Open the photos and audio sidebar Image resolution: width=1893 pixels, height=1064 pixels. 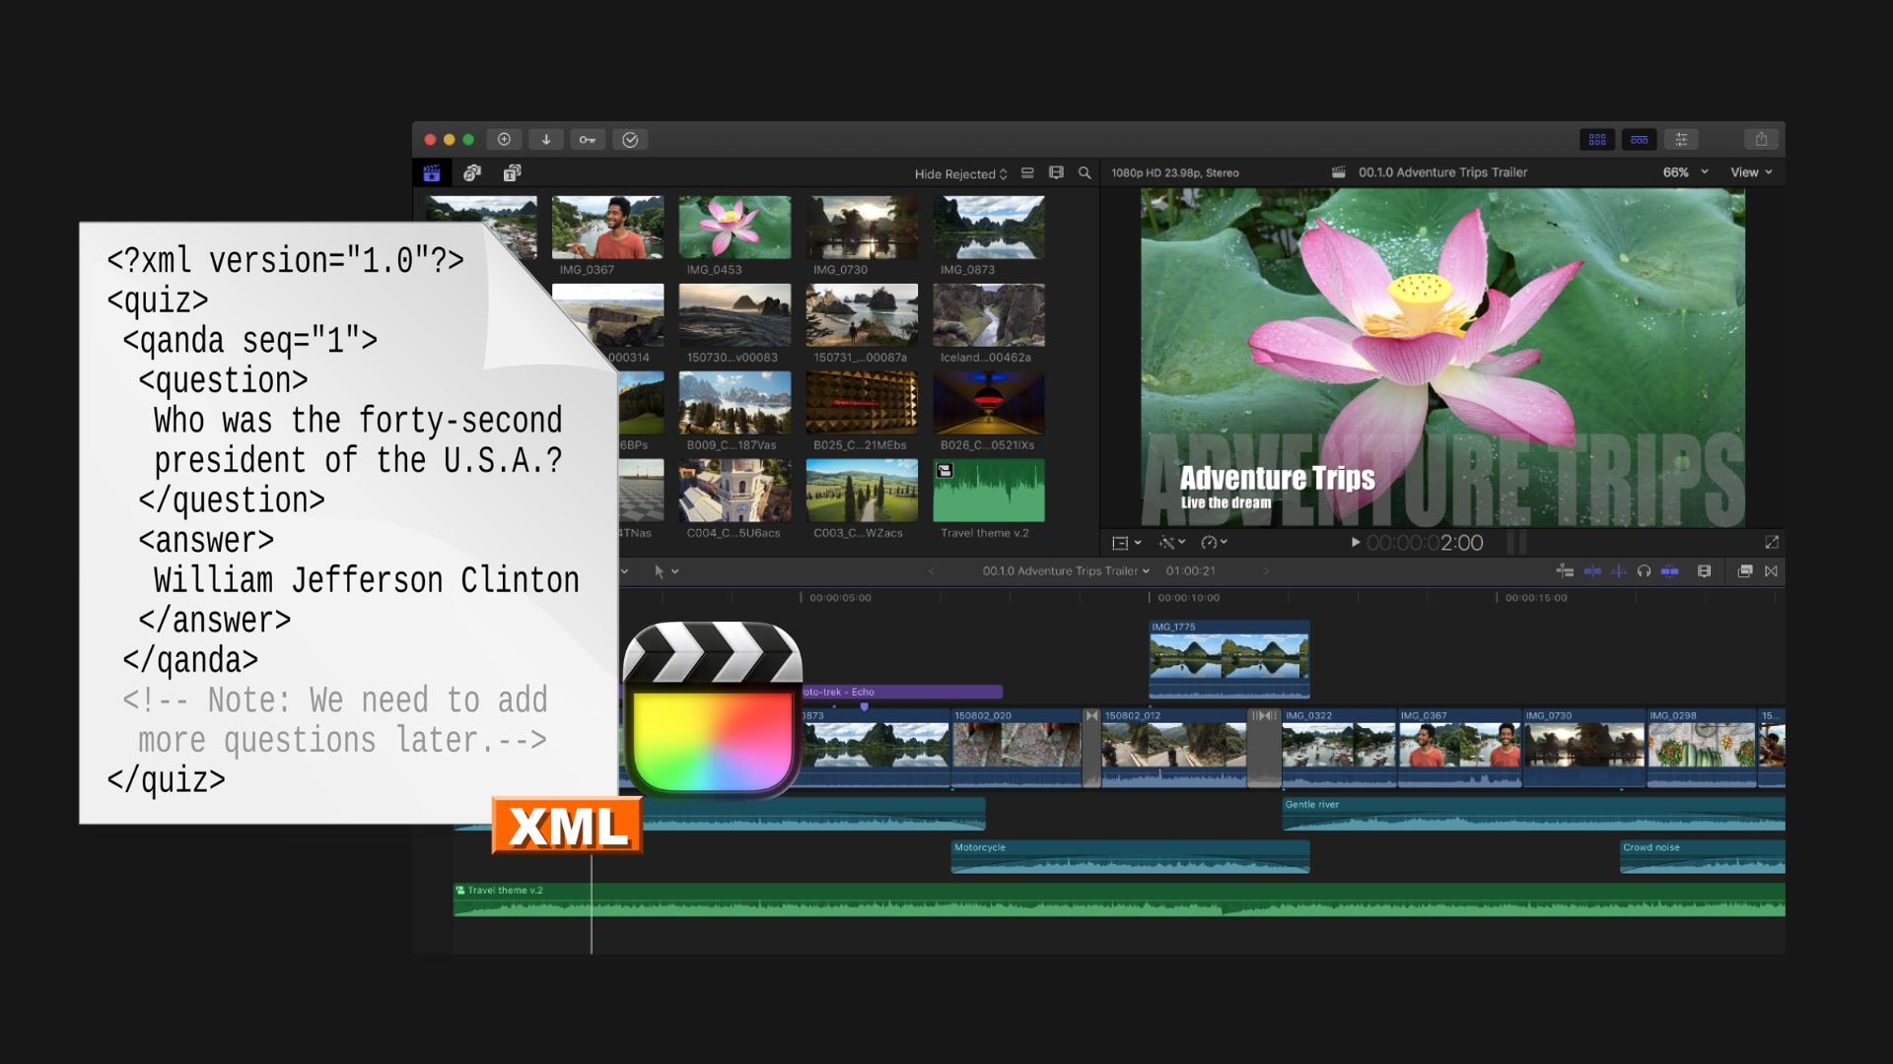[x=472, y=172]
